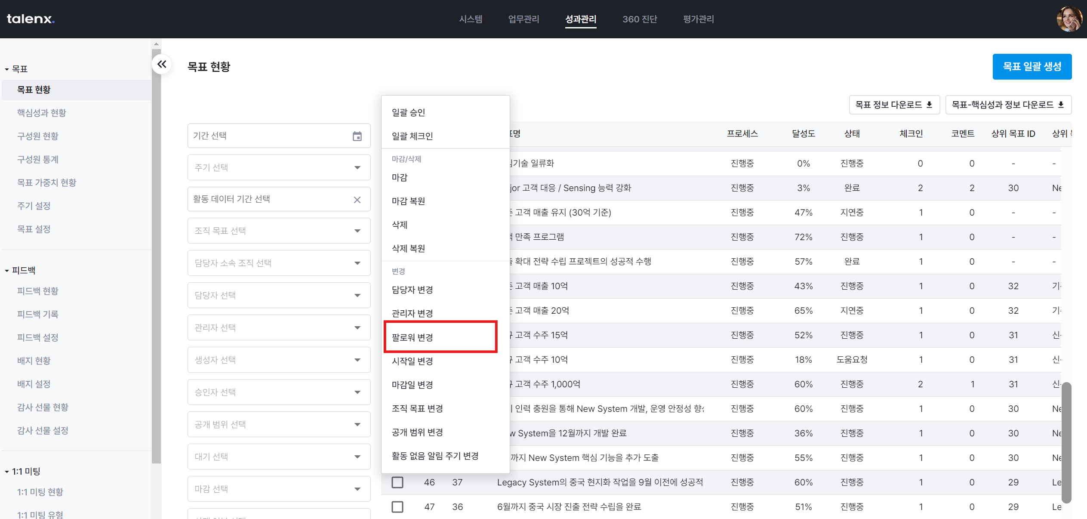Switch to 업무관리 top navigation tab

pos(523,19)
